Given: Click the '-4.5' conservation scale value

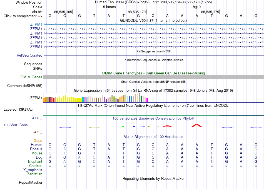Looking at the screenshot, I should point(36,132).
